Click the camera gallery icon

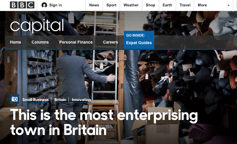pos(15,99)
